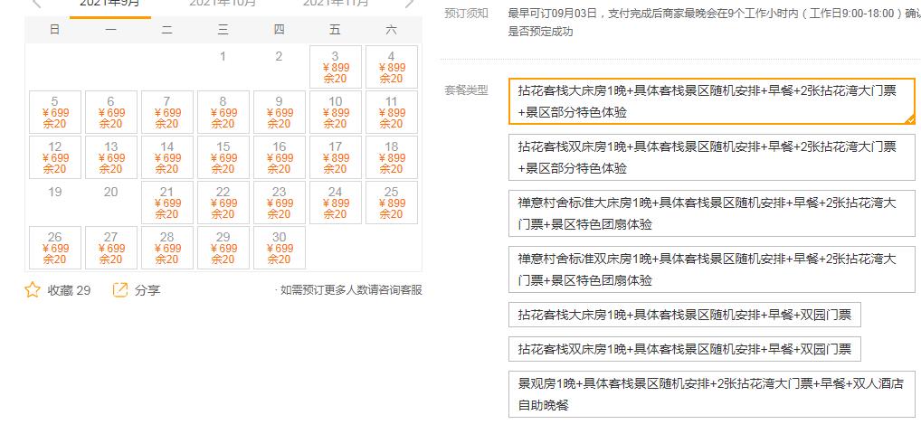Select 拈花客栈双床房 package with 拈花湾大门票
The width and height of the screenshot is (921, 434).
(x=711, y=157)
